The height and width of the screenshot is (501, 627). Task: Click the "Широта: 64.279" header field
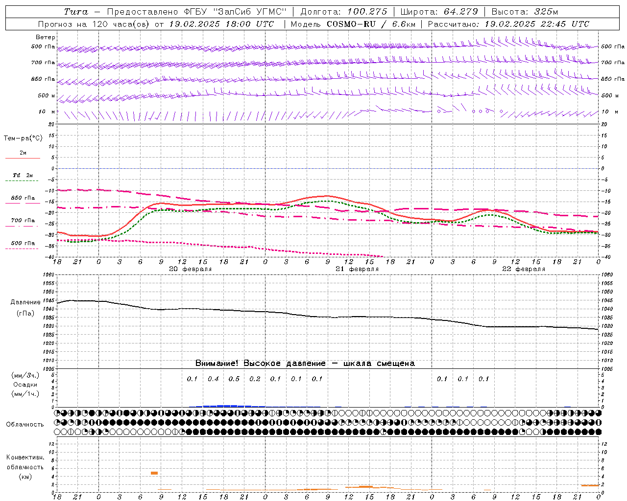(x=439, y=12)
